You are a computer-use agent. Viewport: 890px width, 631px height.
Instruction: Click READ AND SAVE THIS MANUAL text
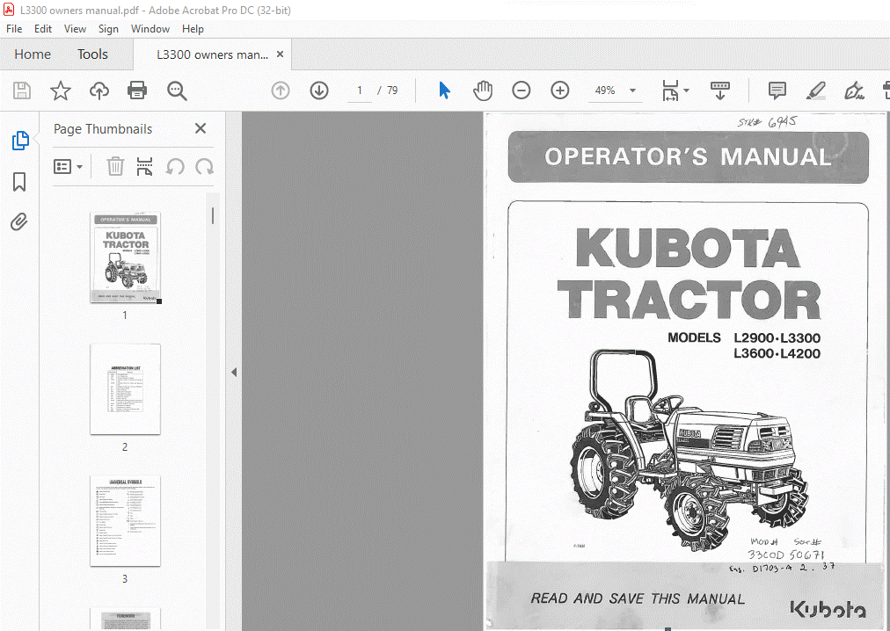pyautogui.click(x=638, y=598)
